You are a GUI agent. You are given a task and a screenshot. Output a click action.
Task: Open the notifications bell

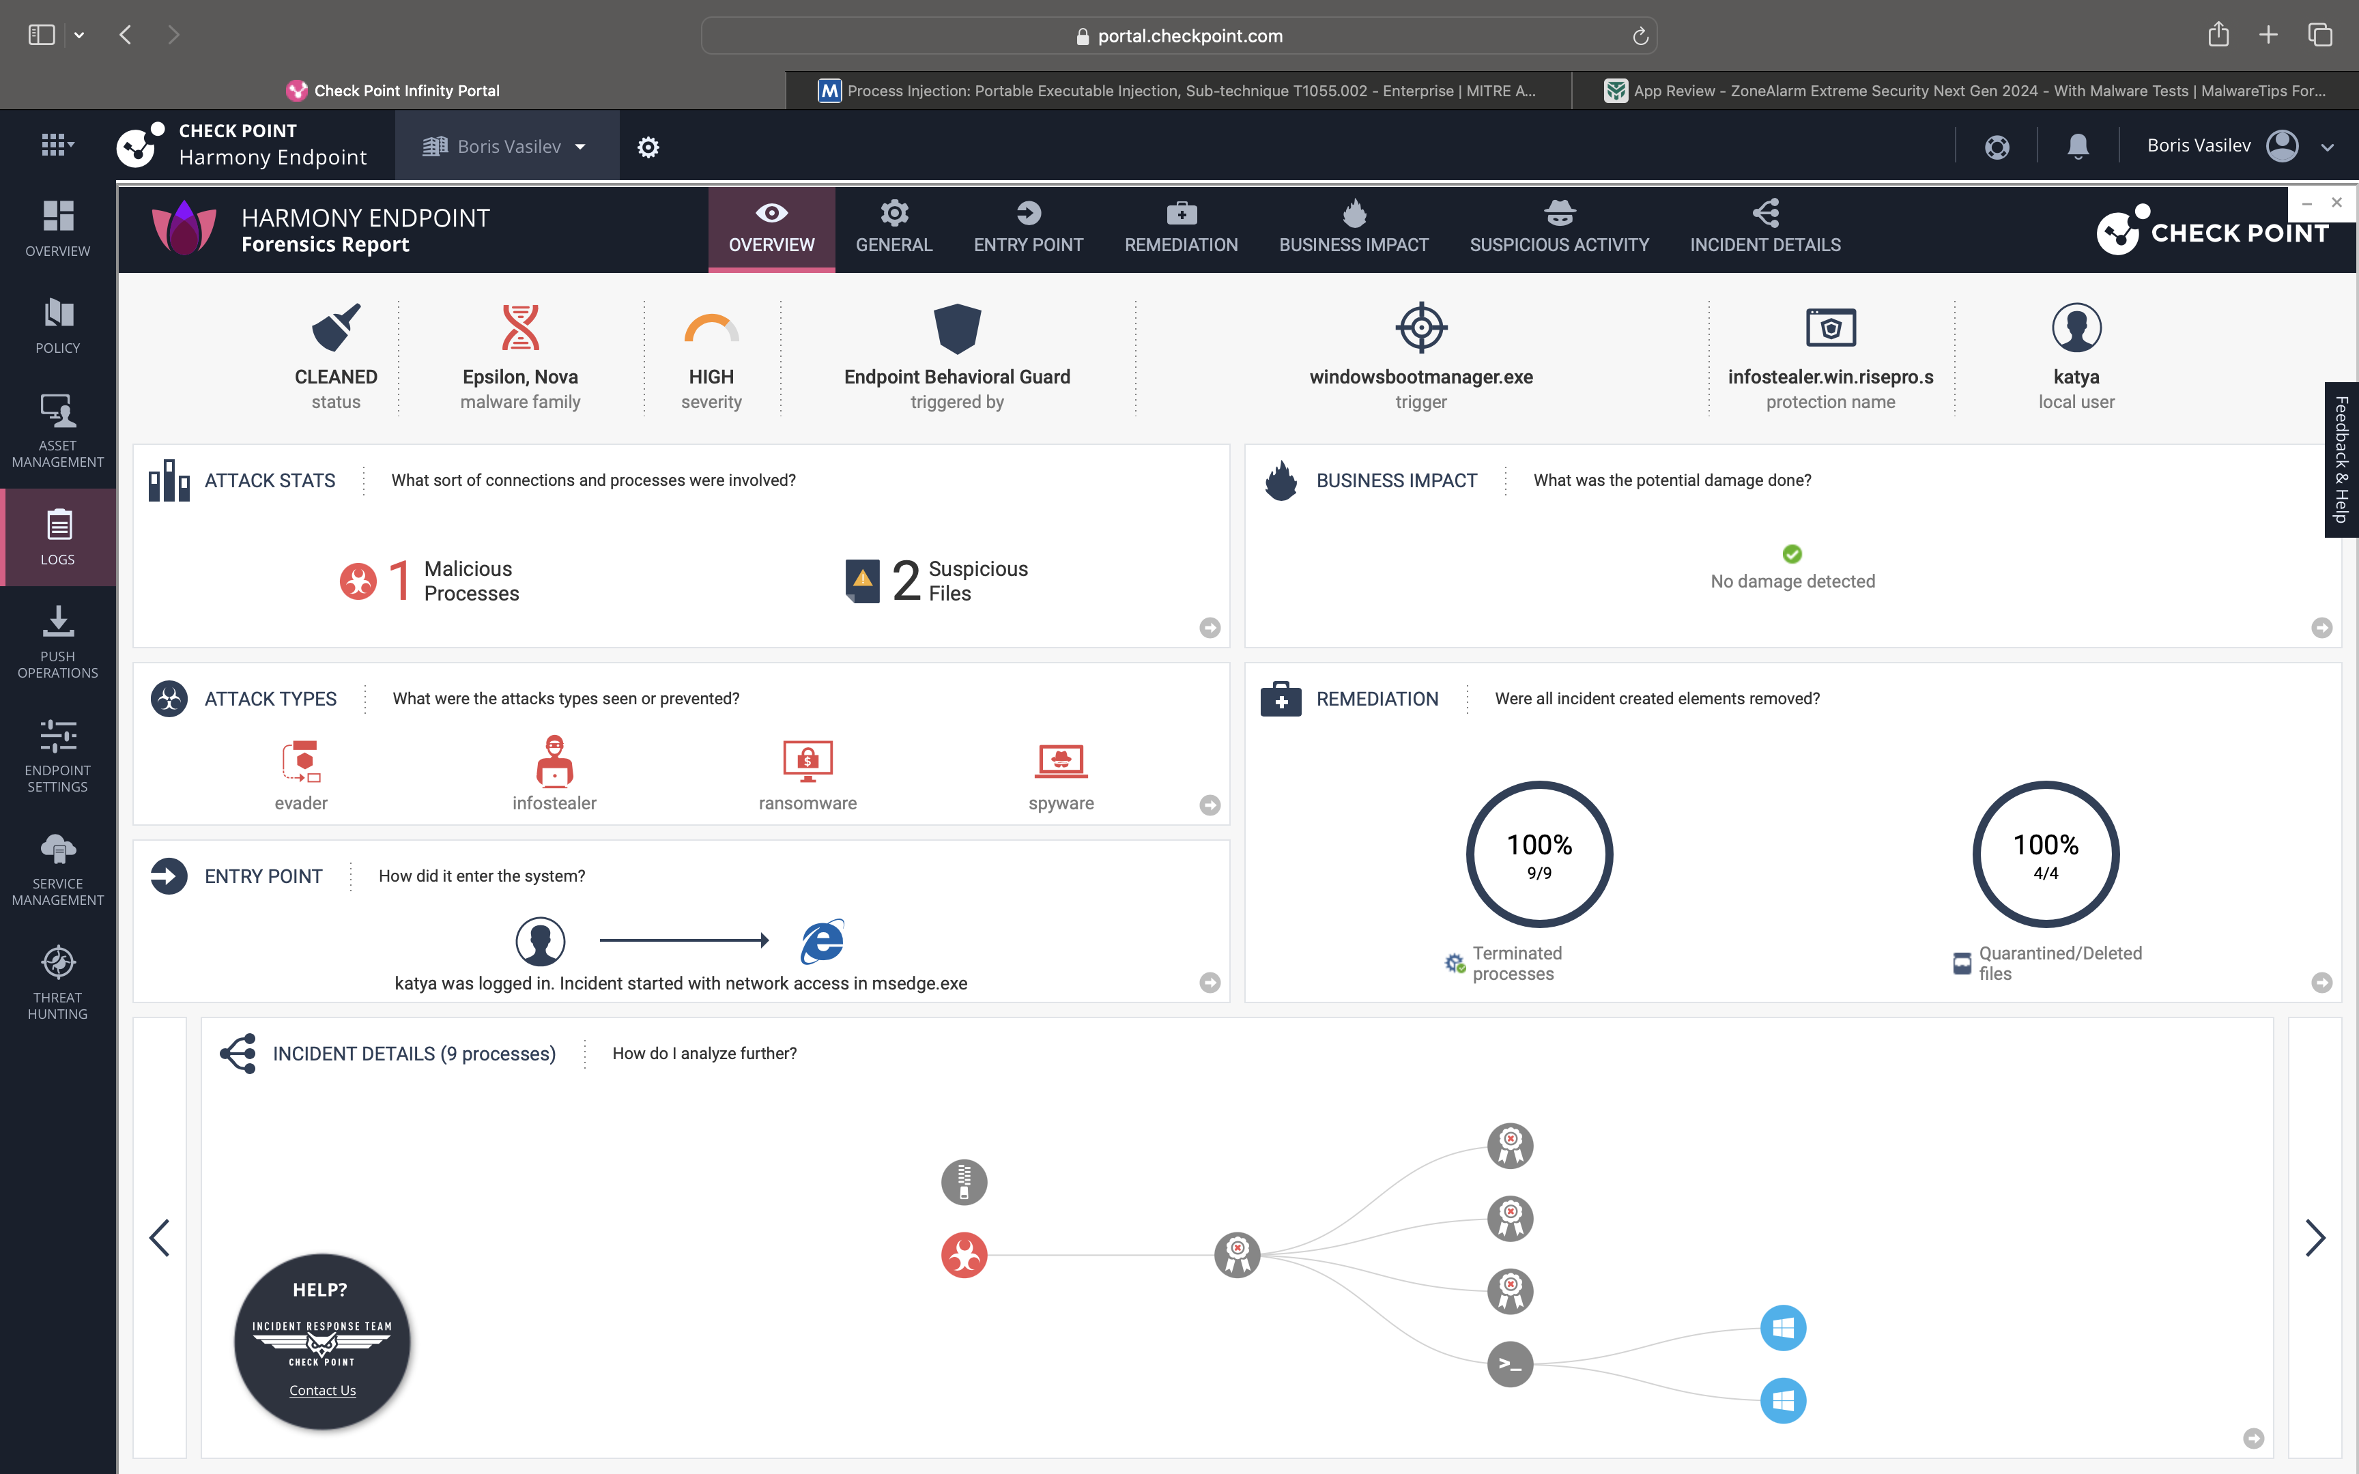(2077, 147)
